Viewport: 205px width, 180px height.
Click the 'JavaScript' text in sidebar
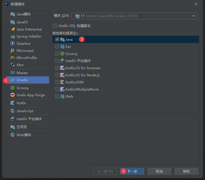pos(25,111)
